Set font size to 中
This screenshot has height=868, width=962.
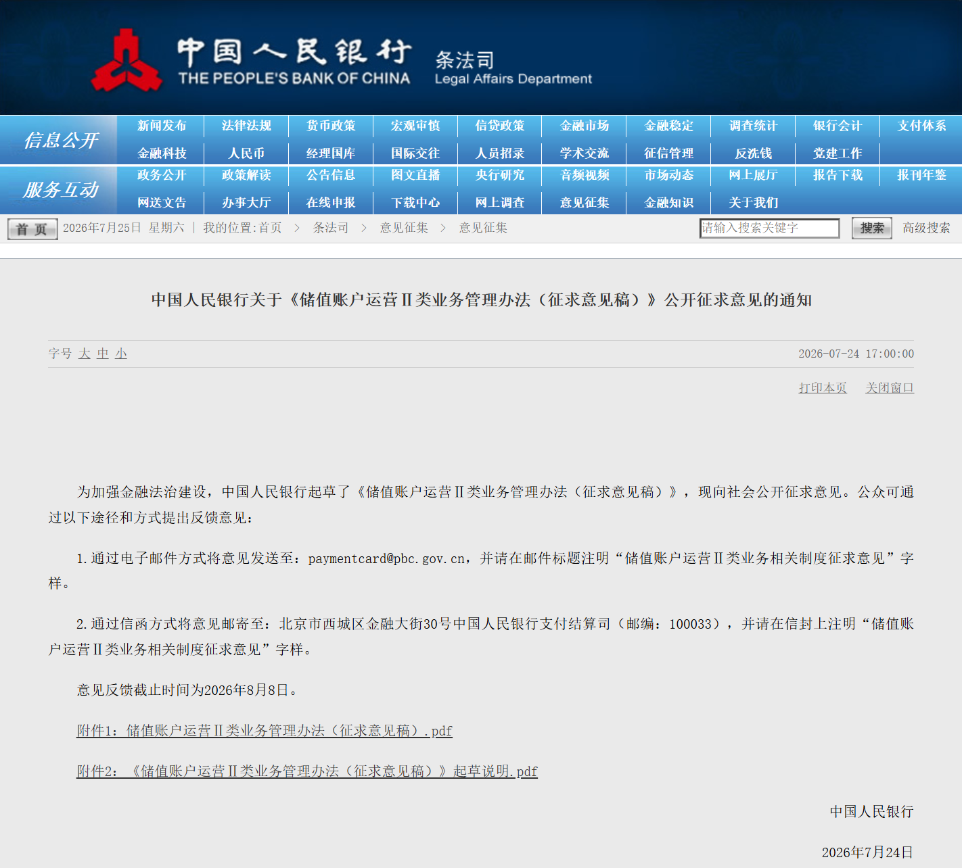103,354
